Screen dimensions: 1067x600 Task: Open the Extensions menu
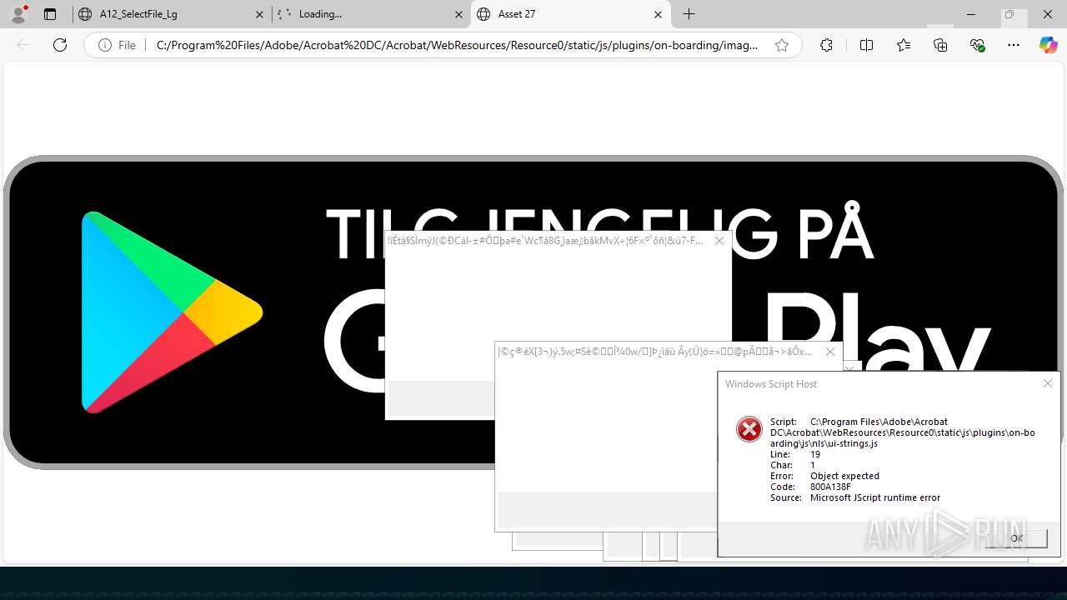[x=826, y=45]
